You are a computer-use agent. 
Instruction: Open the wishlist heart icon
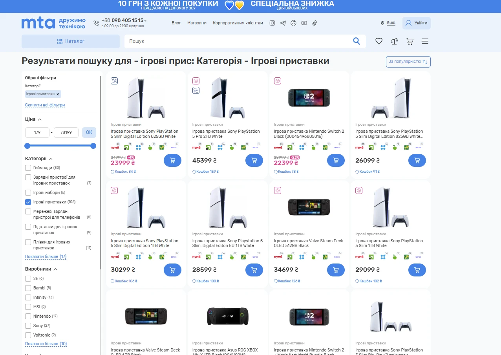379,41
